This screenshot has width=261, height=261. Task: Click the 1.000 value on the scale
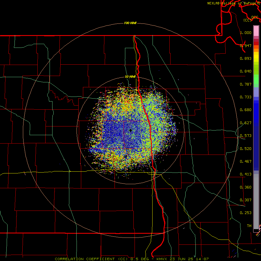click(x=246, y=32)
